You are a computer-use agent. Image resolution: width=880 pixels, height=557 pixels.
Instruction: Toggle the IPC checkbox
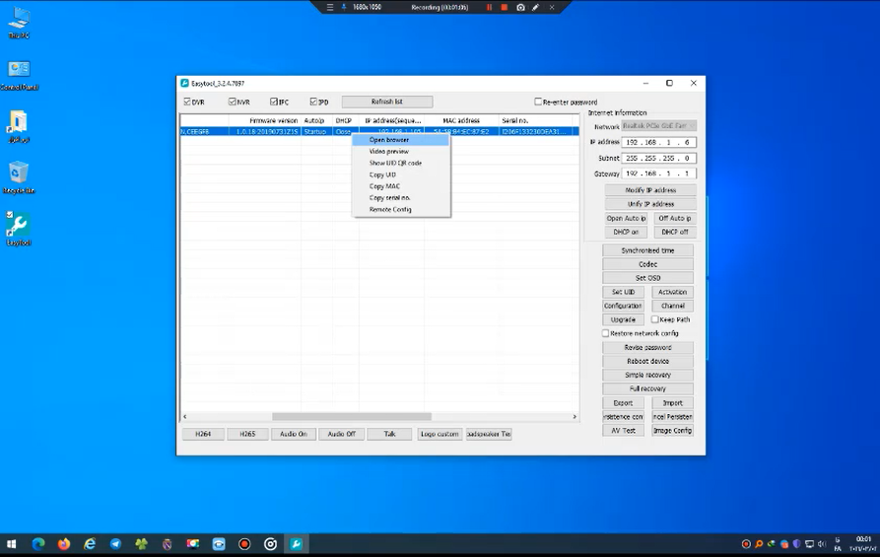(274, 102)
